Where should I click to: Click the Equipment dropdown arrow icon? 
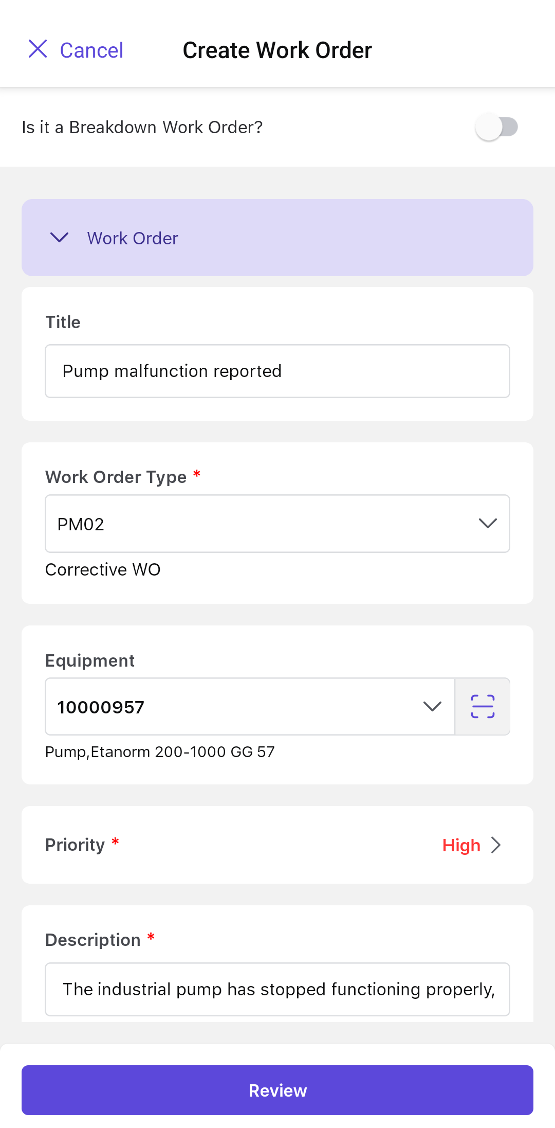[432, 707]
